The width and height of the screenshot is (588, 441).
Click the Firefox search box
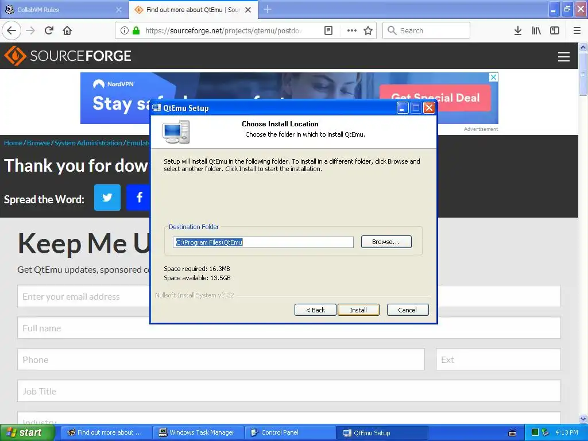[x=427, y=30]
